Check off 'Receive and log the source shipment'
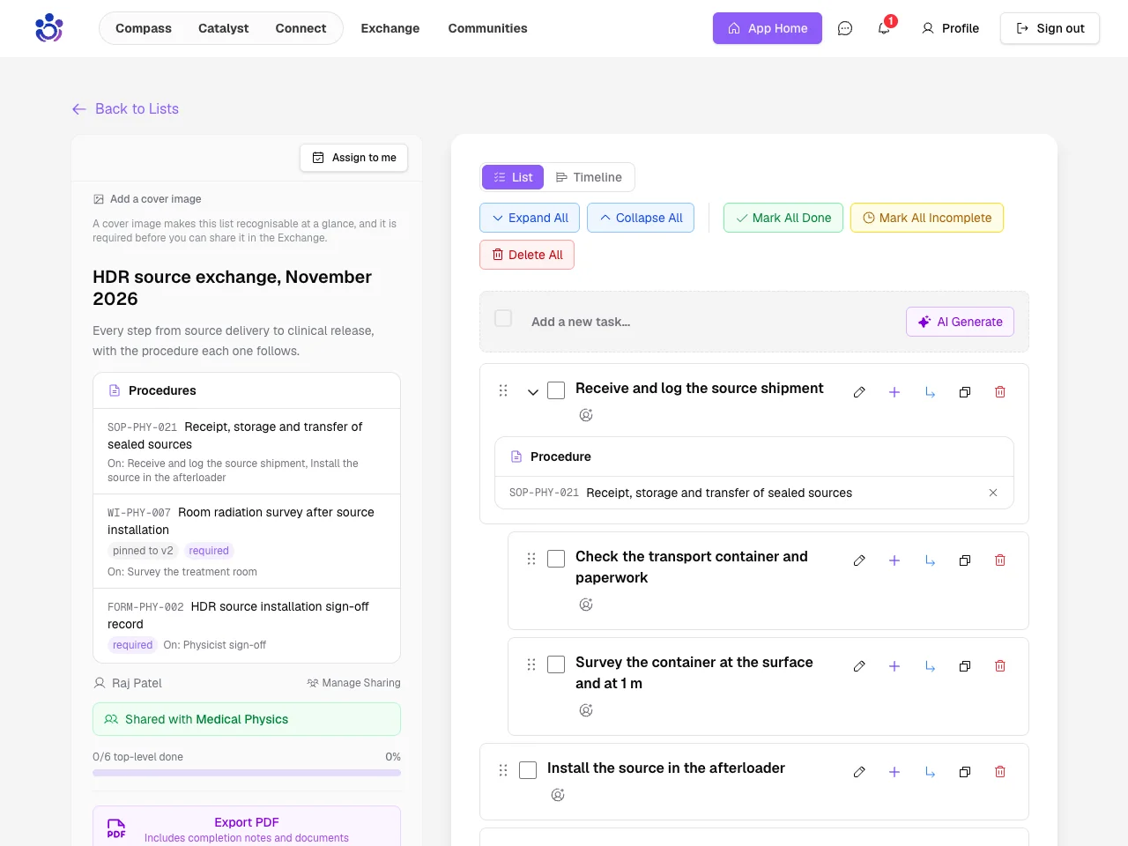The height and width of the screenshot is (846, 1128). pos(556,390)
